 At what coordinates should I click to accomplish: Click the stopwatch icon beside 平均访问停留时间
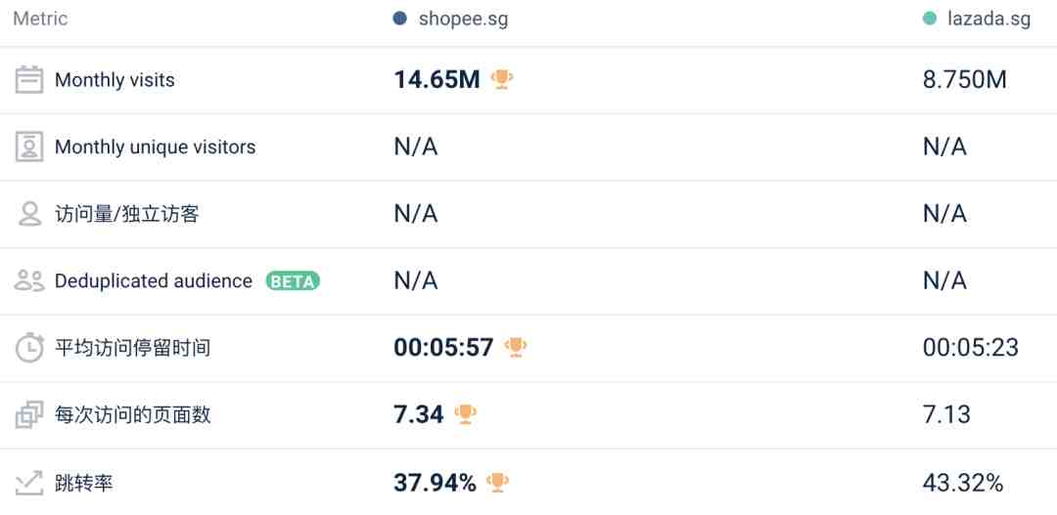(29, 348)
